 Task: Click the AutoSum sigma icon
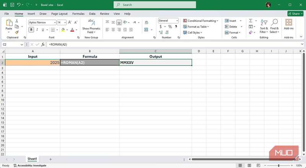(251, 21)
